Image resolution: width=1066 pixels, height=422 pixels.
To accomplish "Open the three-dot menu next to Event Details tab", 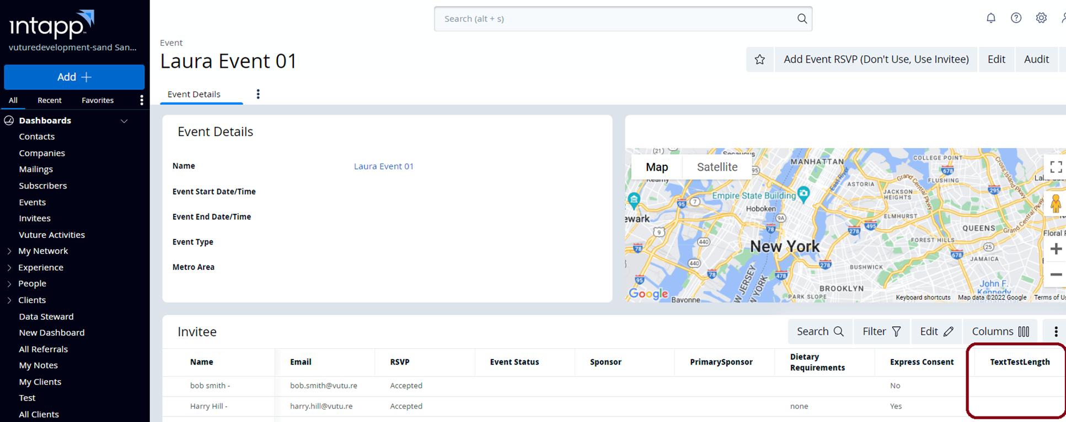I will tap(258, 94).
